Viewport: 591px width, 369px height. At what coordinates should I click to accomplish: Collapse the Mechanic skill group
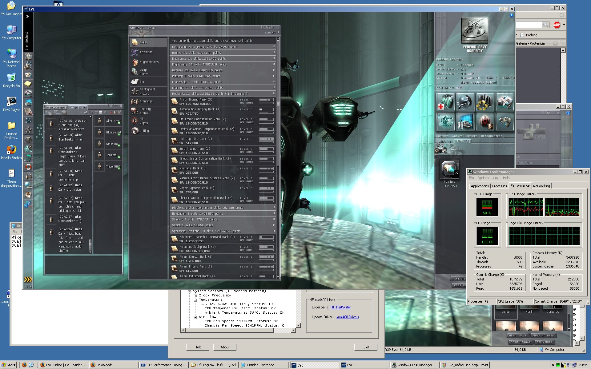coord(273,93)
